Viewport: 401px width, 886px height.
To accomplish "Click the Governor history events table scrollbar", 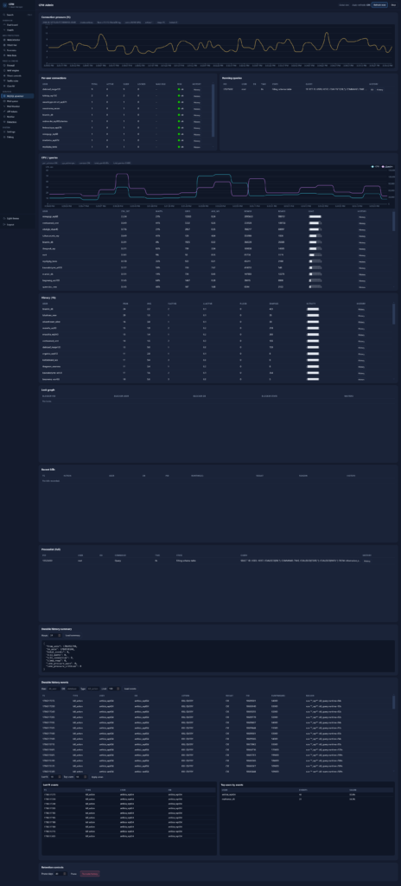I will [394, 703].
